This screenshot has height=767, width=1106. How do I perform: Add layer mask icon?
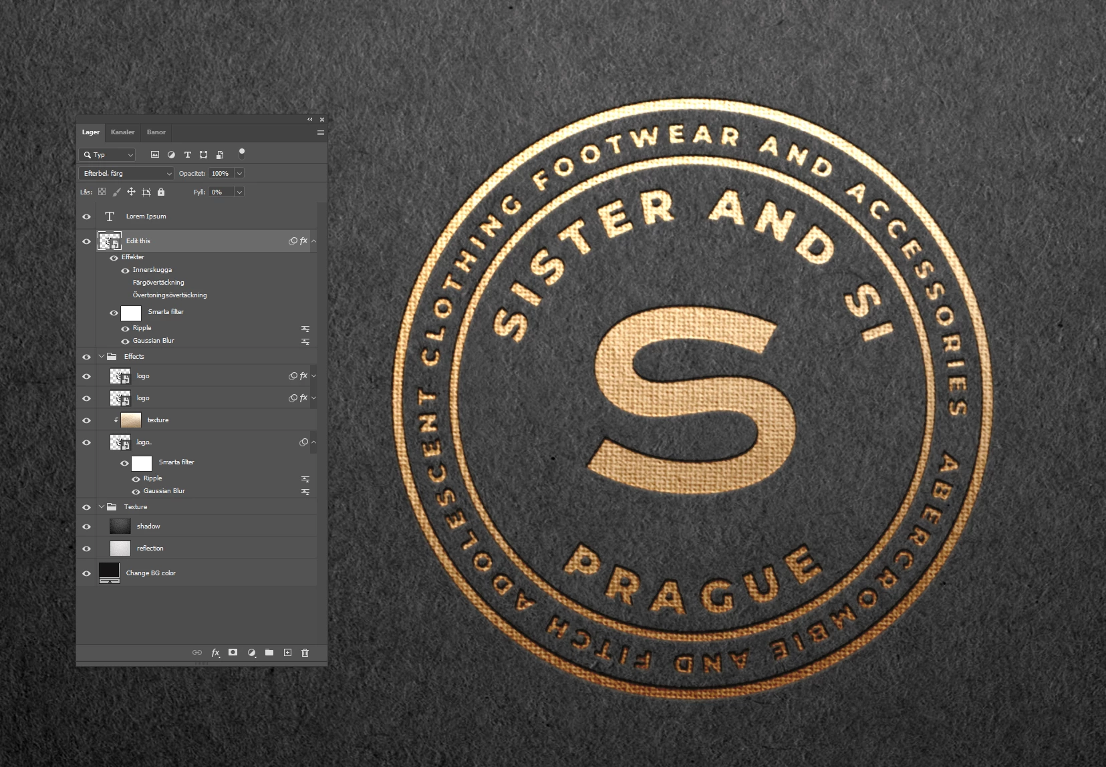[x=233, y=653]
